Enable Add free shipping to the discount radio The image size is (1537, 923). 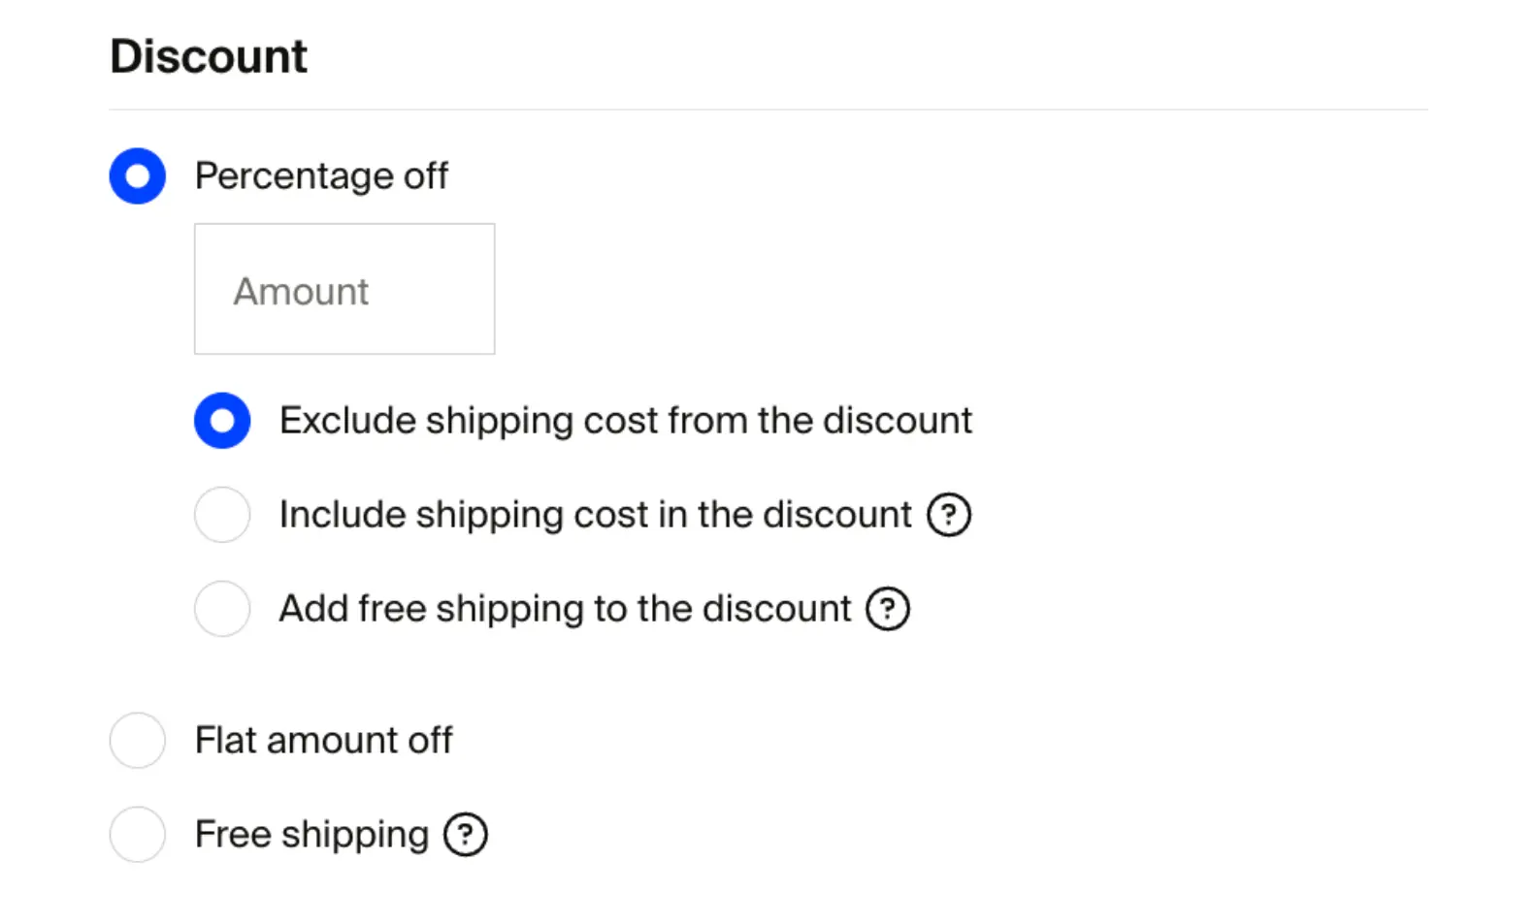pyautogui.click(x=222, y=609)
